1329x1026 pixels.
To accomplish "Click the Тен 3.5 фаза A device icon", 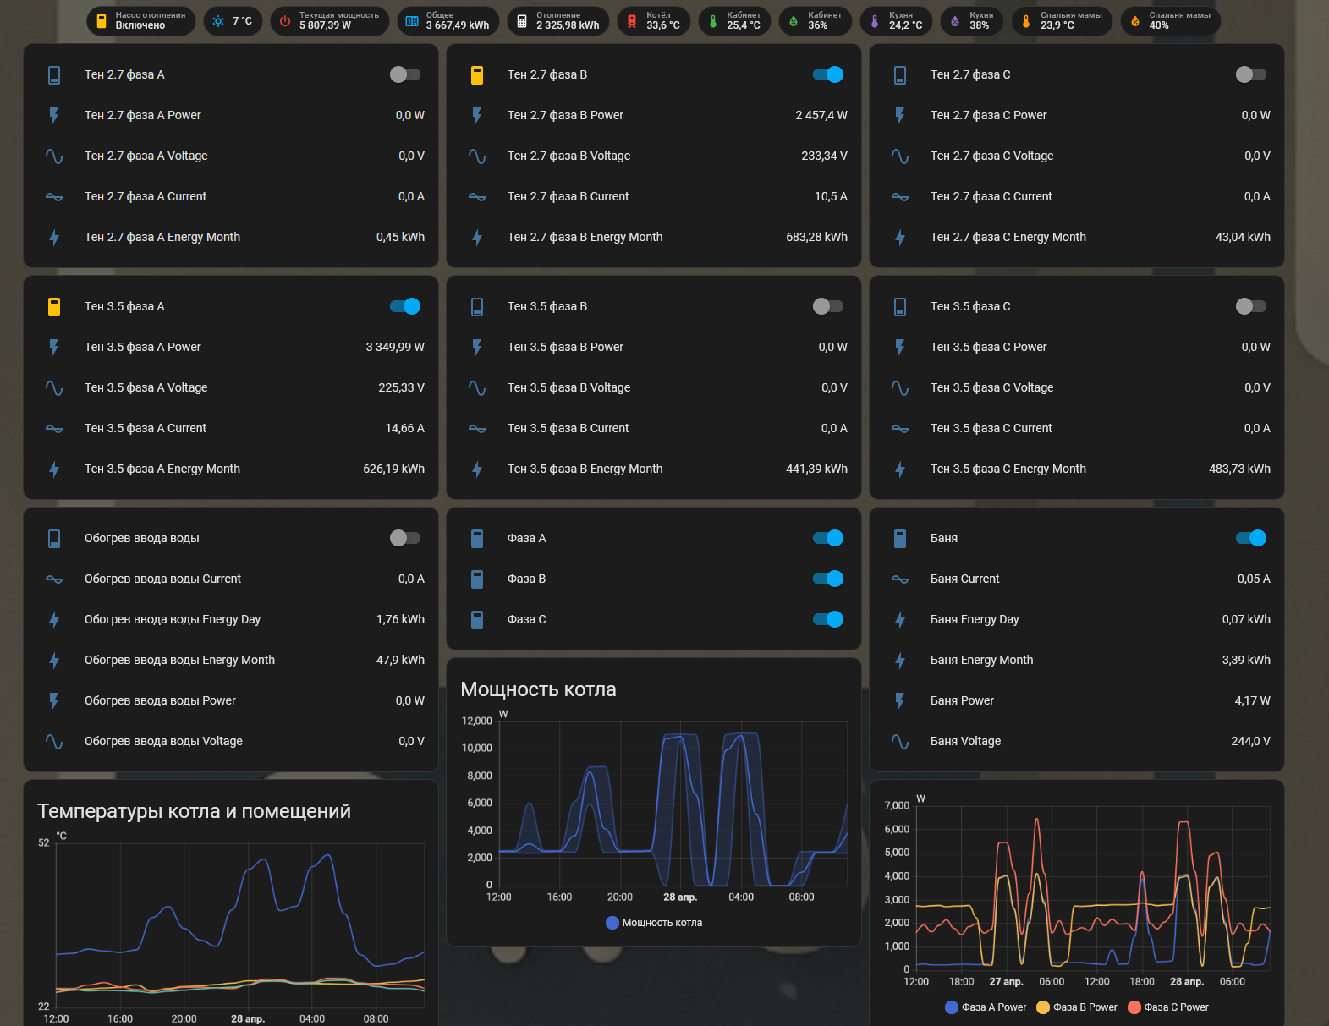I will pos(54,307).
